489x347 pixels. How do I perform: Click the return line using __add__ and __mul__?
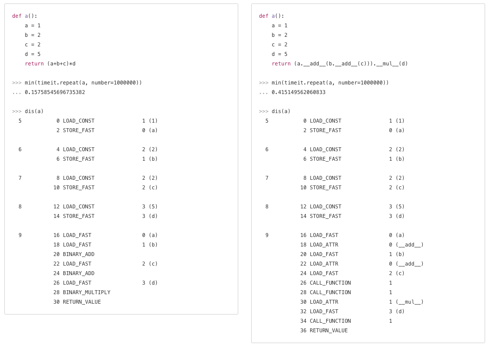click(340, 64)
